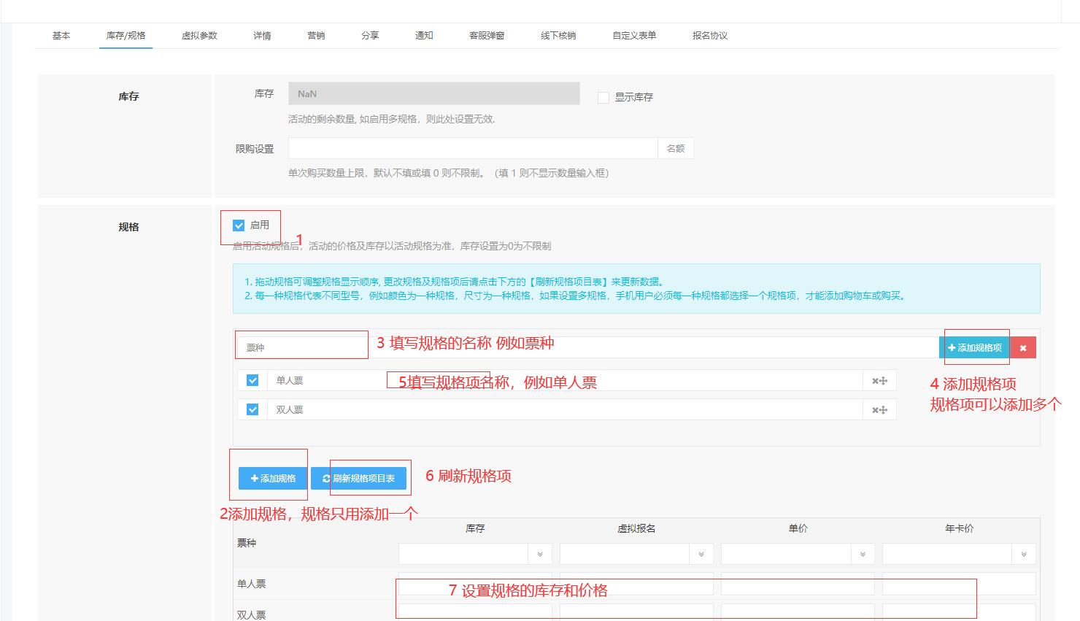
Task: Open the 单价 batch-set dropdown
Action: (x=863, y=555)
